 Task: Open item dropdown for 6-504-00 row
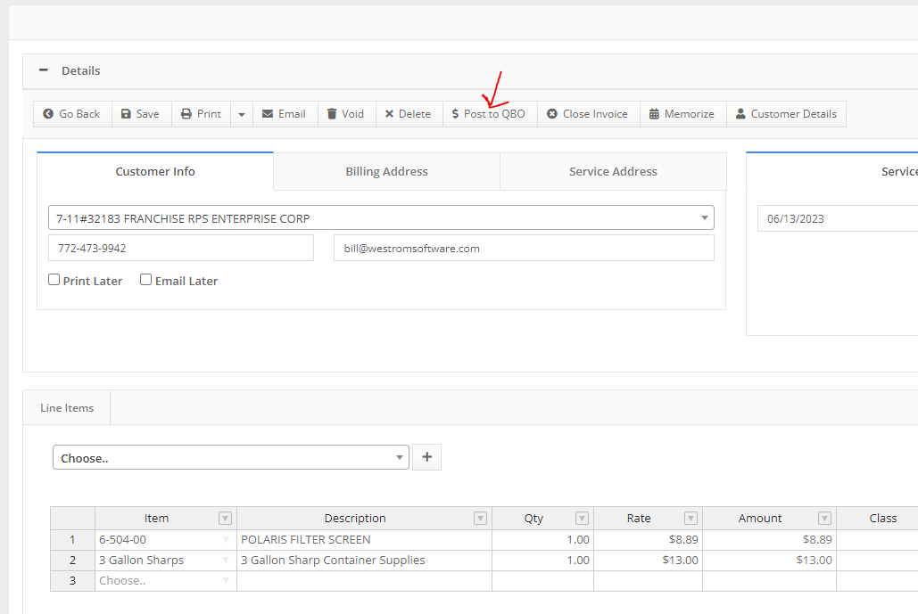click(226, 540)
